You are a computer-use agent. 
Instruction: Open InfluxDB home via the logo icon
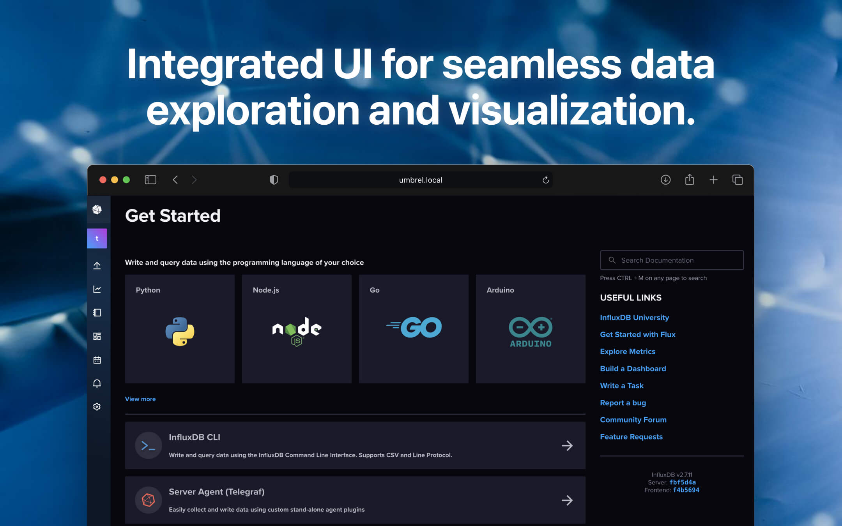(x=97, y=209)
